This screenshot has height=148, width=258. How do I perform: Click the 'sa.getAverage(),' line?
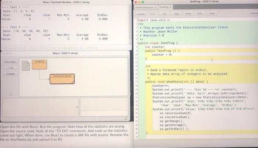click(x=173, y=125)
